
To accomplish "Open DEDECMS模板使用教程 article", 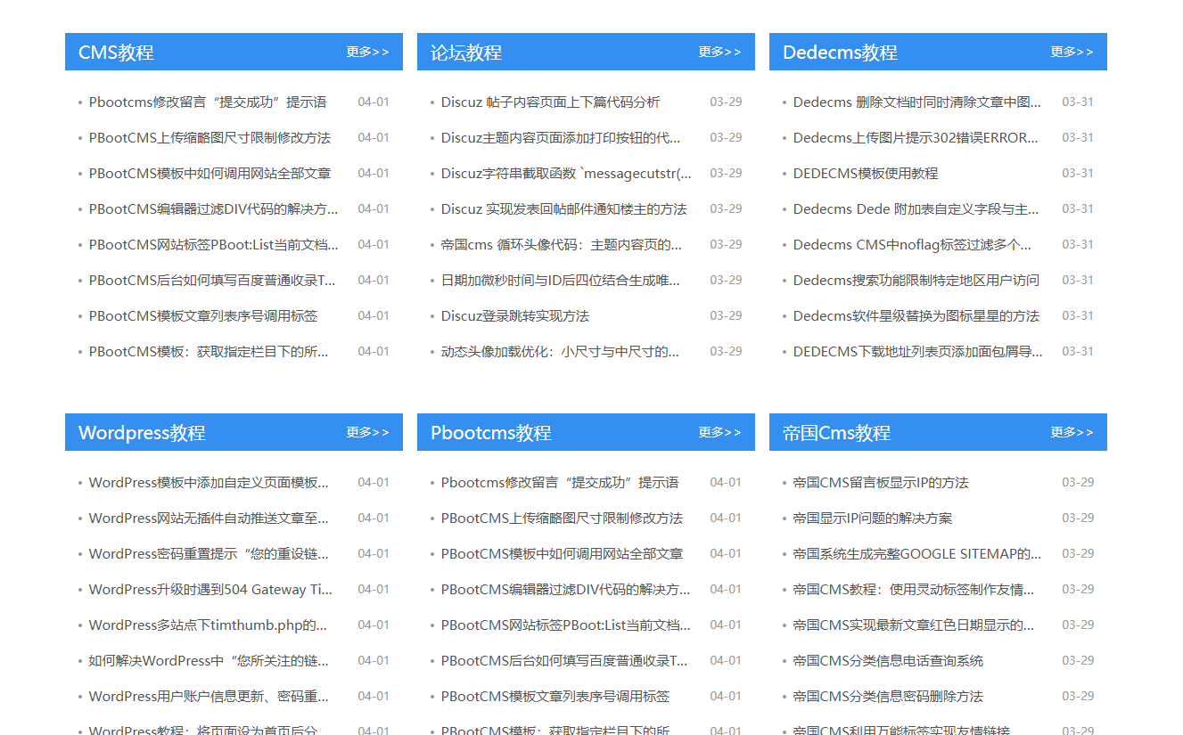I will [x=866, y=174].
